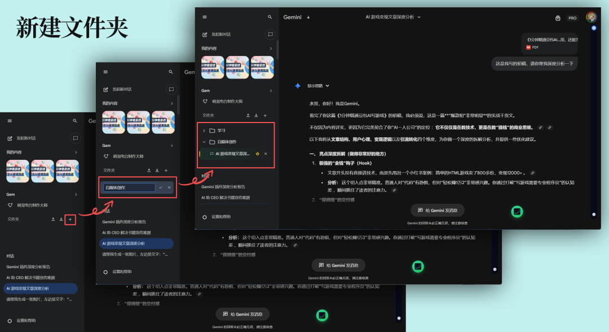Click search icon in back-left window
Image resolution: width=609 pixels, height=332 pixels.
tap(74, 121)
